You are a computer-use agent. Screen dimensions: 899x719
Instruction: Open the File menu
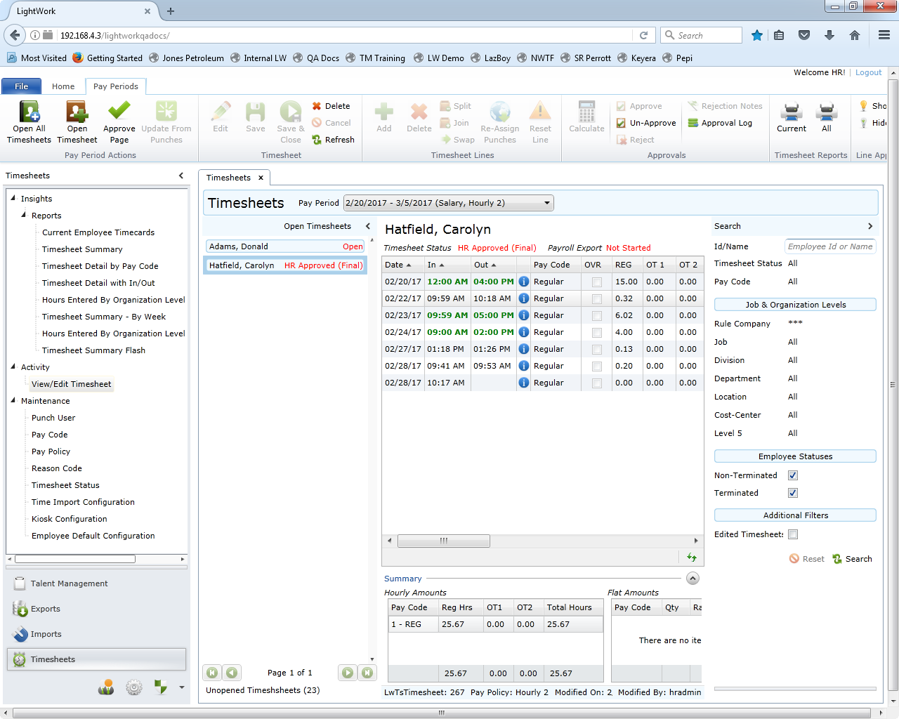coord(21,86)
